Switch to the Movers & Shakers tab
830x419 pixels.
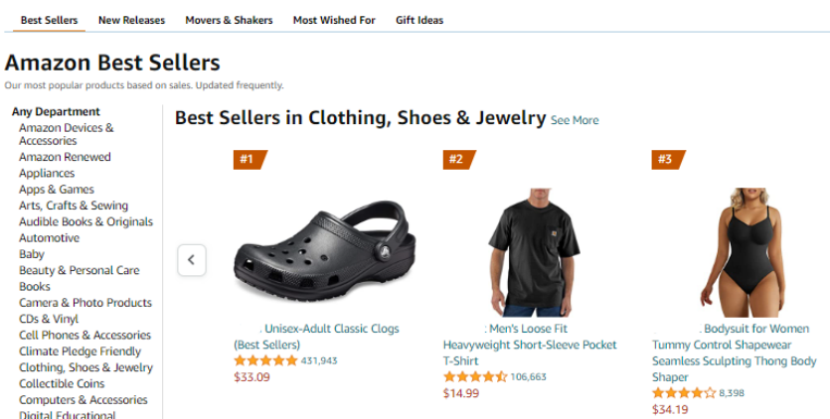click(229, 20)
